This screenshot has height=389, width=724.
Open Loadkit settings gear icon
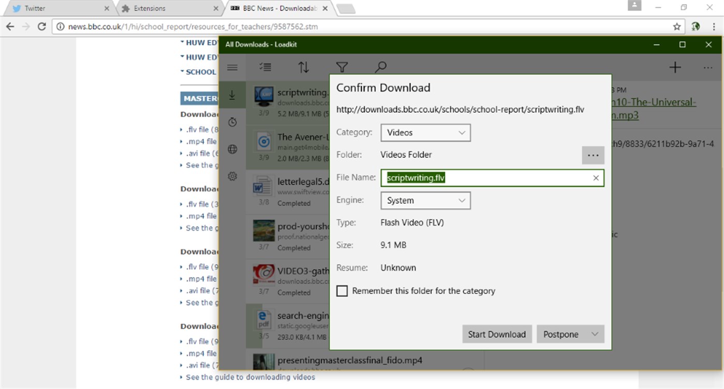pyautogui.click(x=232, y=176)
